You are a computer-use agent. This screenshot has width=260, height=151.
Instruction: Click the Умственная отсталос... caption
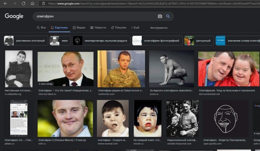click(18, 91)
